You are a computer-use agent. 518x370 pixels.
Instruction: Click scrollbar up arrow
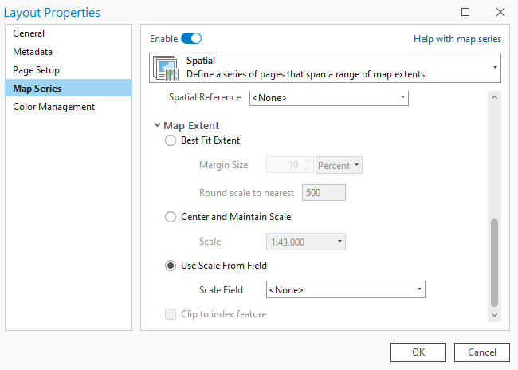[x=494, y=98]
